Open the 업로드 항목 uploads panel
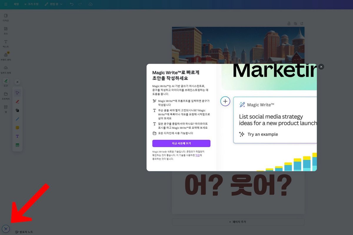Screen dimensions: 353x235 [6, 70]
